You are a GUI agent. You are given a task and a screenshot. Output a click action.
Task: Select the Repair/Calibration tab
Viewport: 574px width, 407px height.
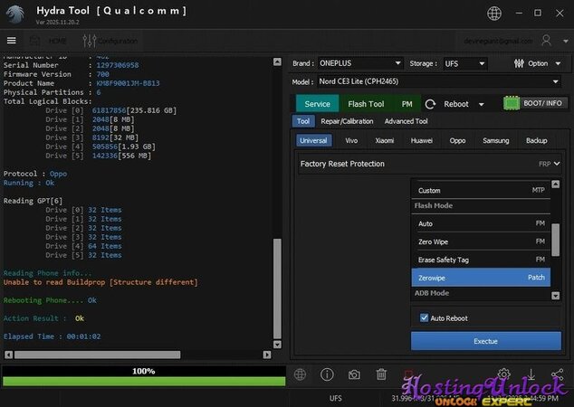click(x=348, y=121)
